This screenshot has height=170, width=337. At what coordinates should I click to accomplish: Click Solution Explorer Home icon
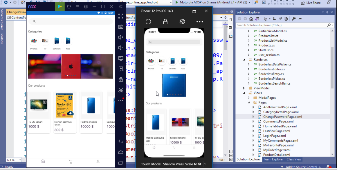tap(251, 19)
